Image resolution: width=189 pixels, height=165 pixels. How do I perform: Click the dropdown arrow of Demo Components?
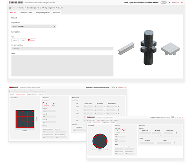tap(55, 26)
